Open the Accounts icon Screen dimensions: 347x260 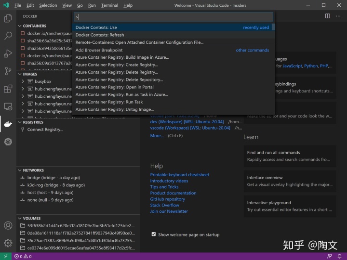[8, 225]
